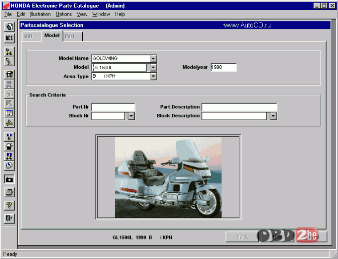
Task: Click the 'Ready' status bar text
Action: pyautogui.click(x=10, y=254)
